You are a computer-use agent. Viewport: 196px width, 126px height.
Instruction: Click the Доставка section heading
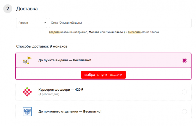click(x=27, y=9)
